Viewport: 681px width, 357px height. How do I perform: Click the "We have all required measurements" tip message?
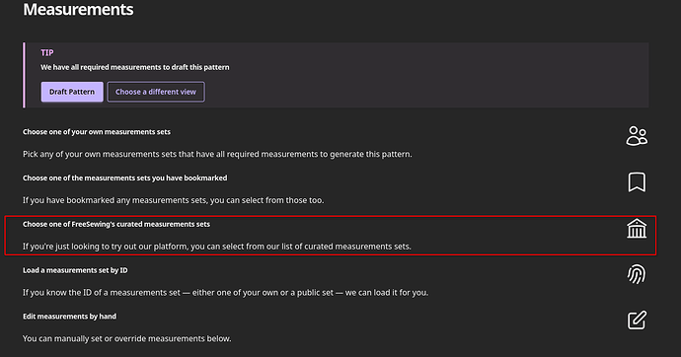point(135,67)
